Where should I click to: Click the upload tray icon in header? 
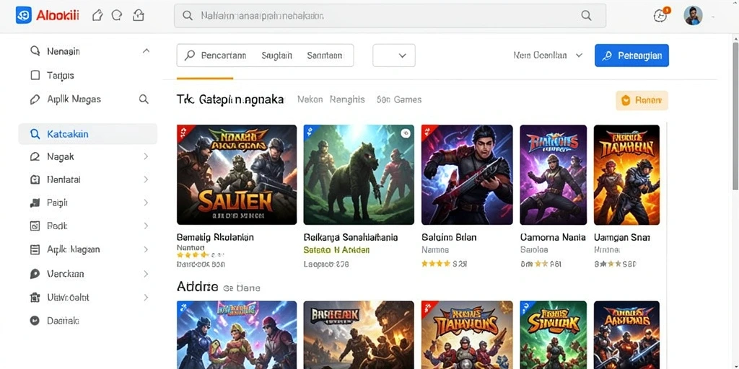pyautogui.click(x=138, y=16)
